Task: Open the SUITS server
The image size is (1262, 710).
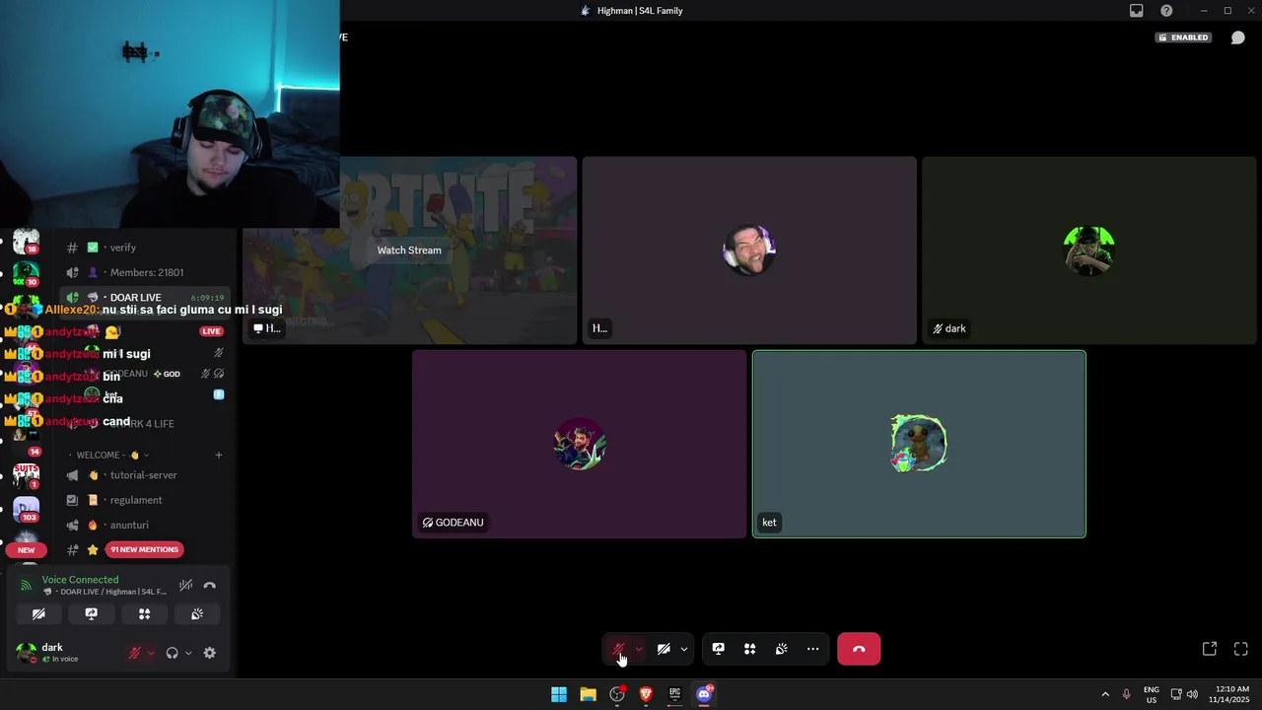Action: (x=26, y=475)
